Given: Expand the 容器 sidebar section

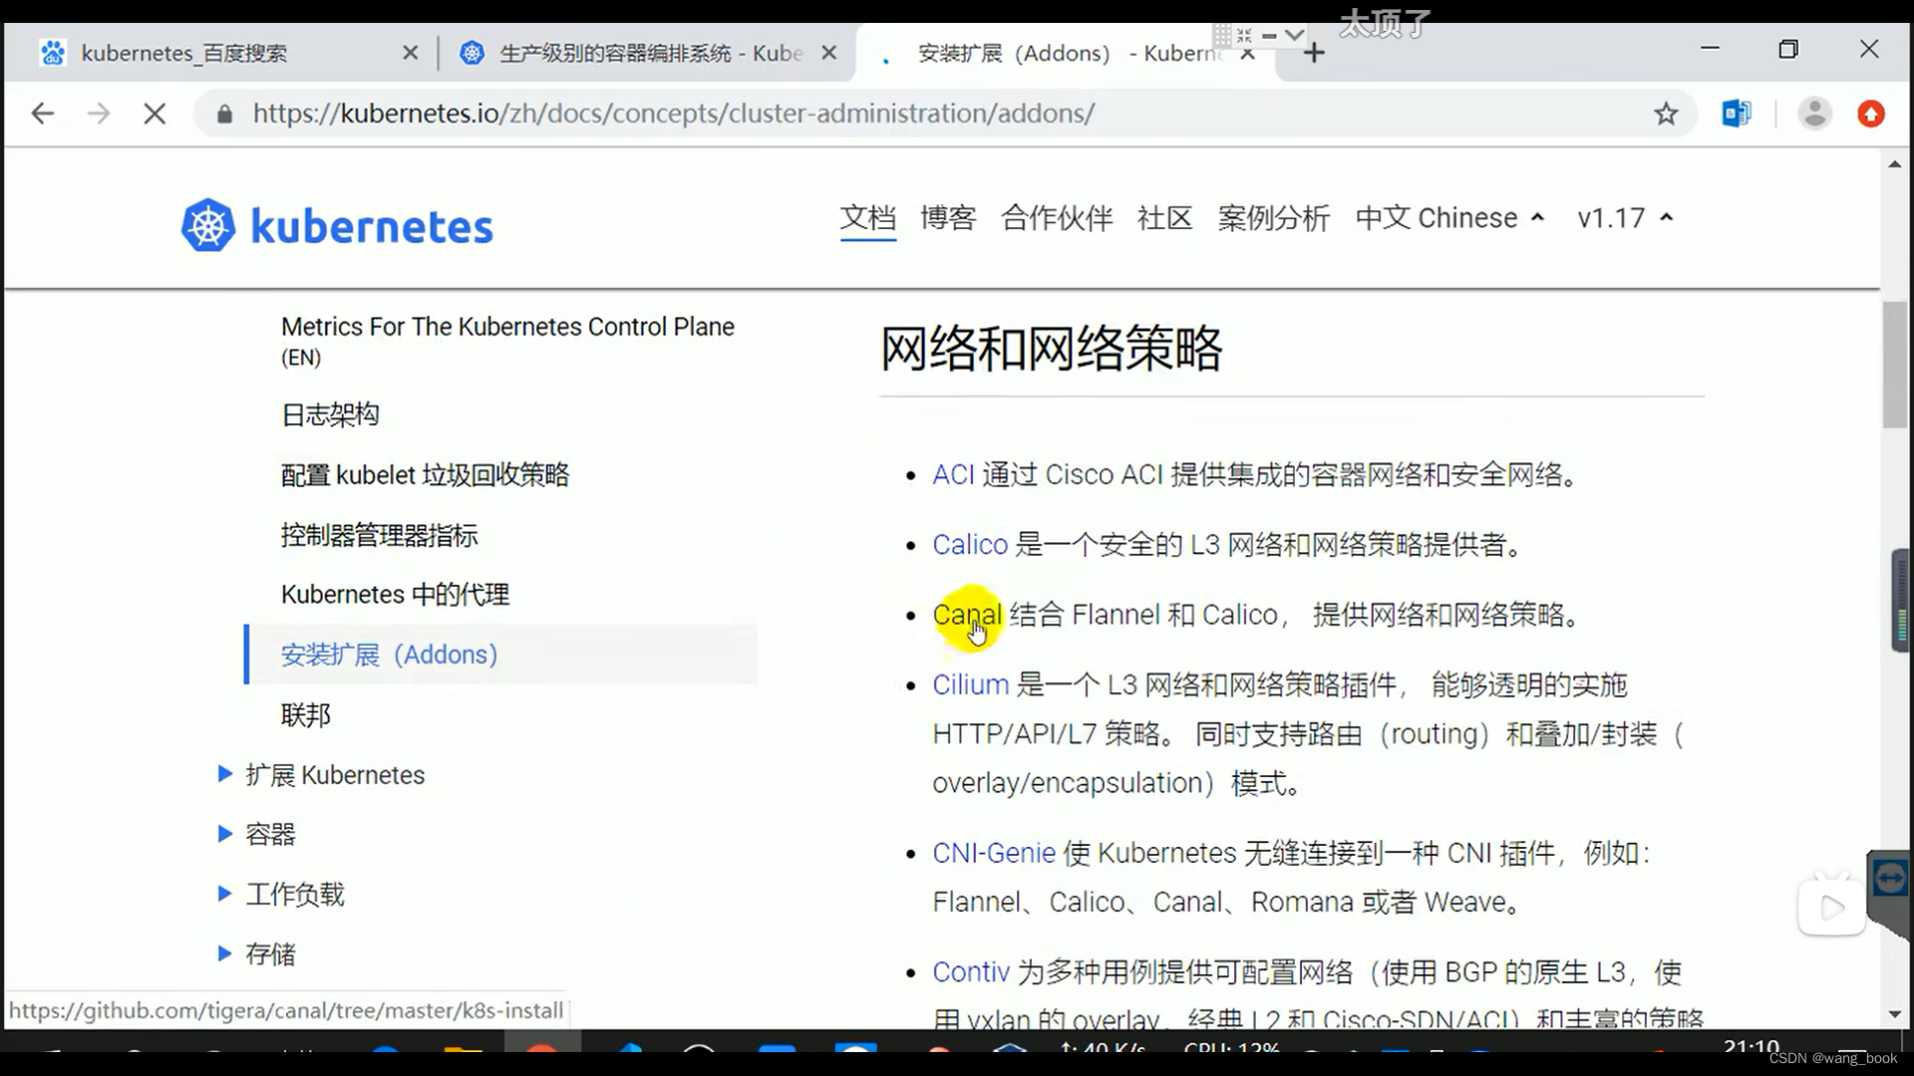Looking at the screenshot, I should (224, 834).
